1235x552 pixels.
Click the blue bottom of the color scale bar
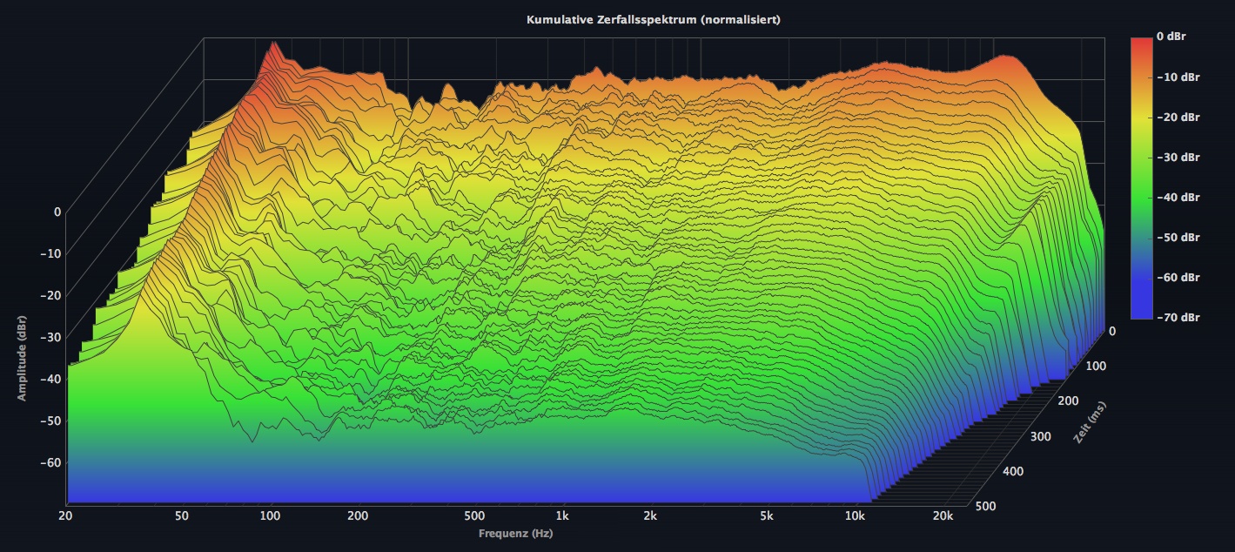(1140, 309)
